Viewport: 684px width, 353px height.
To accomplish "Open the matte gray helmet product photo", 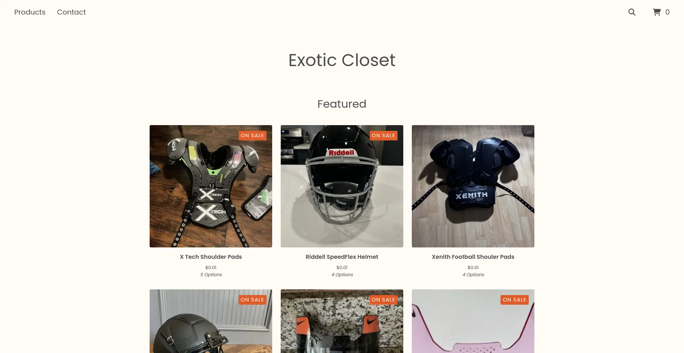I will 211,321.
